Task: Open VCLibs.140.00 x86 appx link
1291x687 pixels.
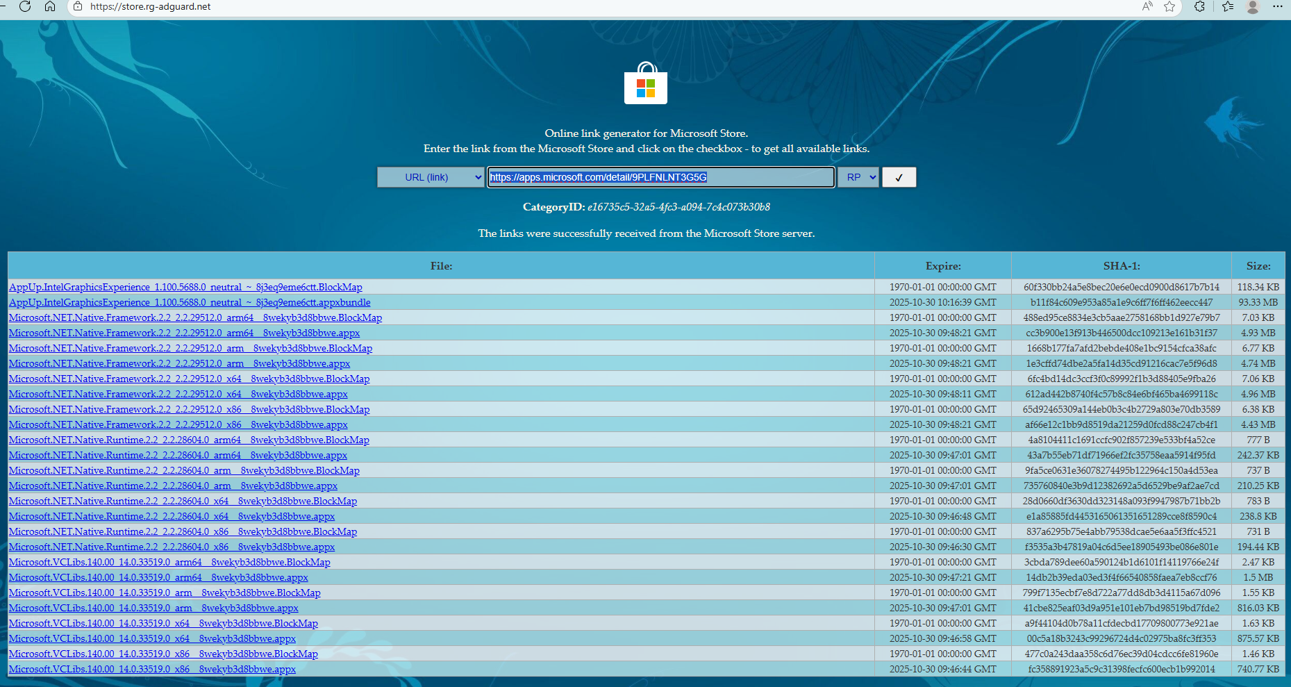Action: tap(152, 669)
